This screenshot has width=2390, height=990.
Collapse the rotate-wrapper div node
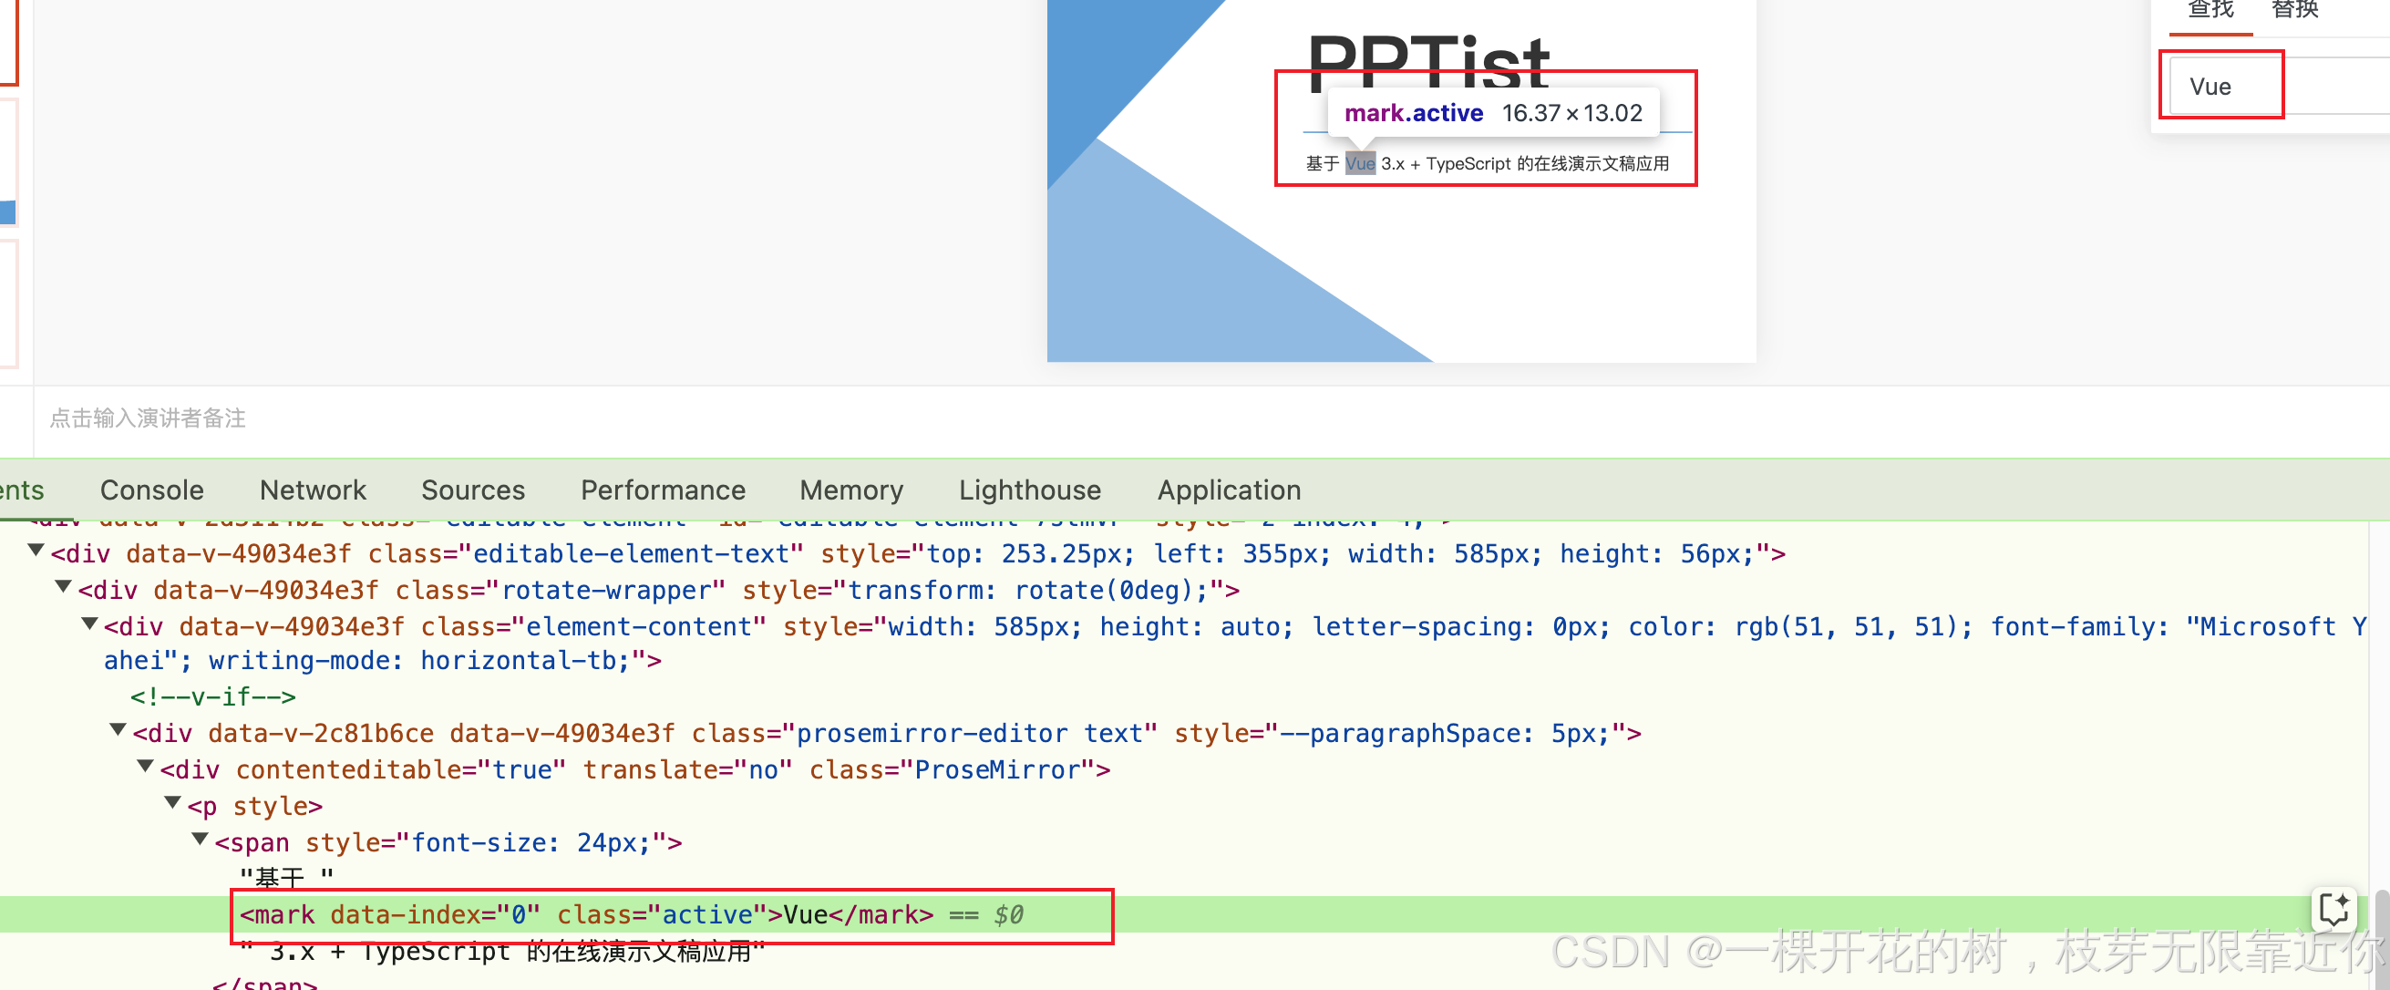click(x=64, y=586)
